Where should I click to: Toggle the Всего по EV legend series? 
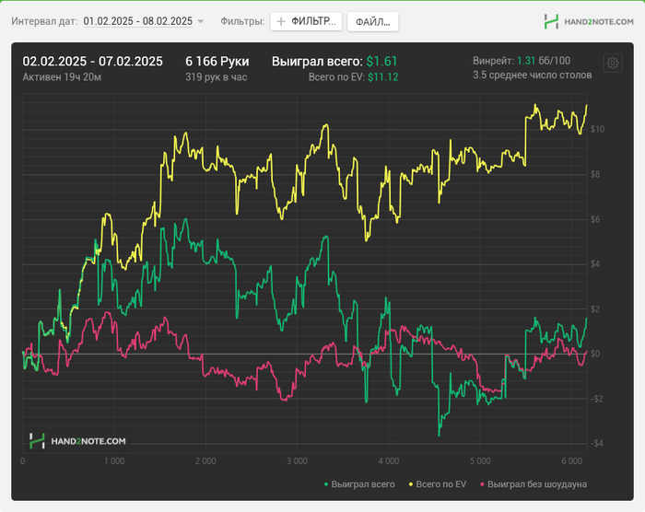[x=438, y=484]
